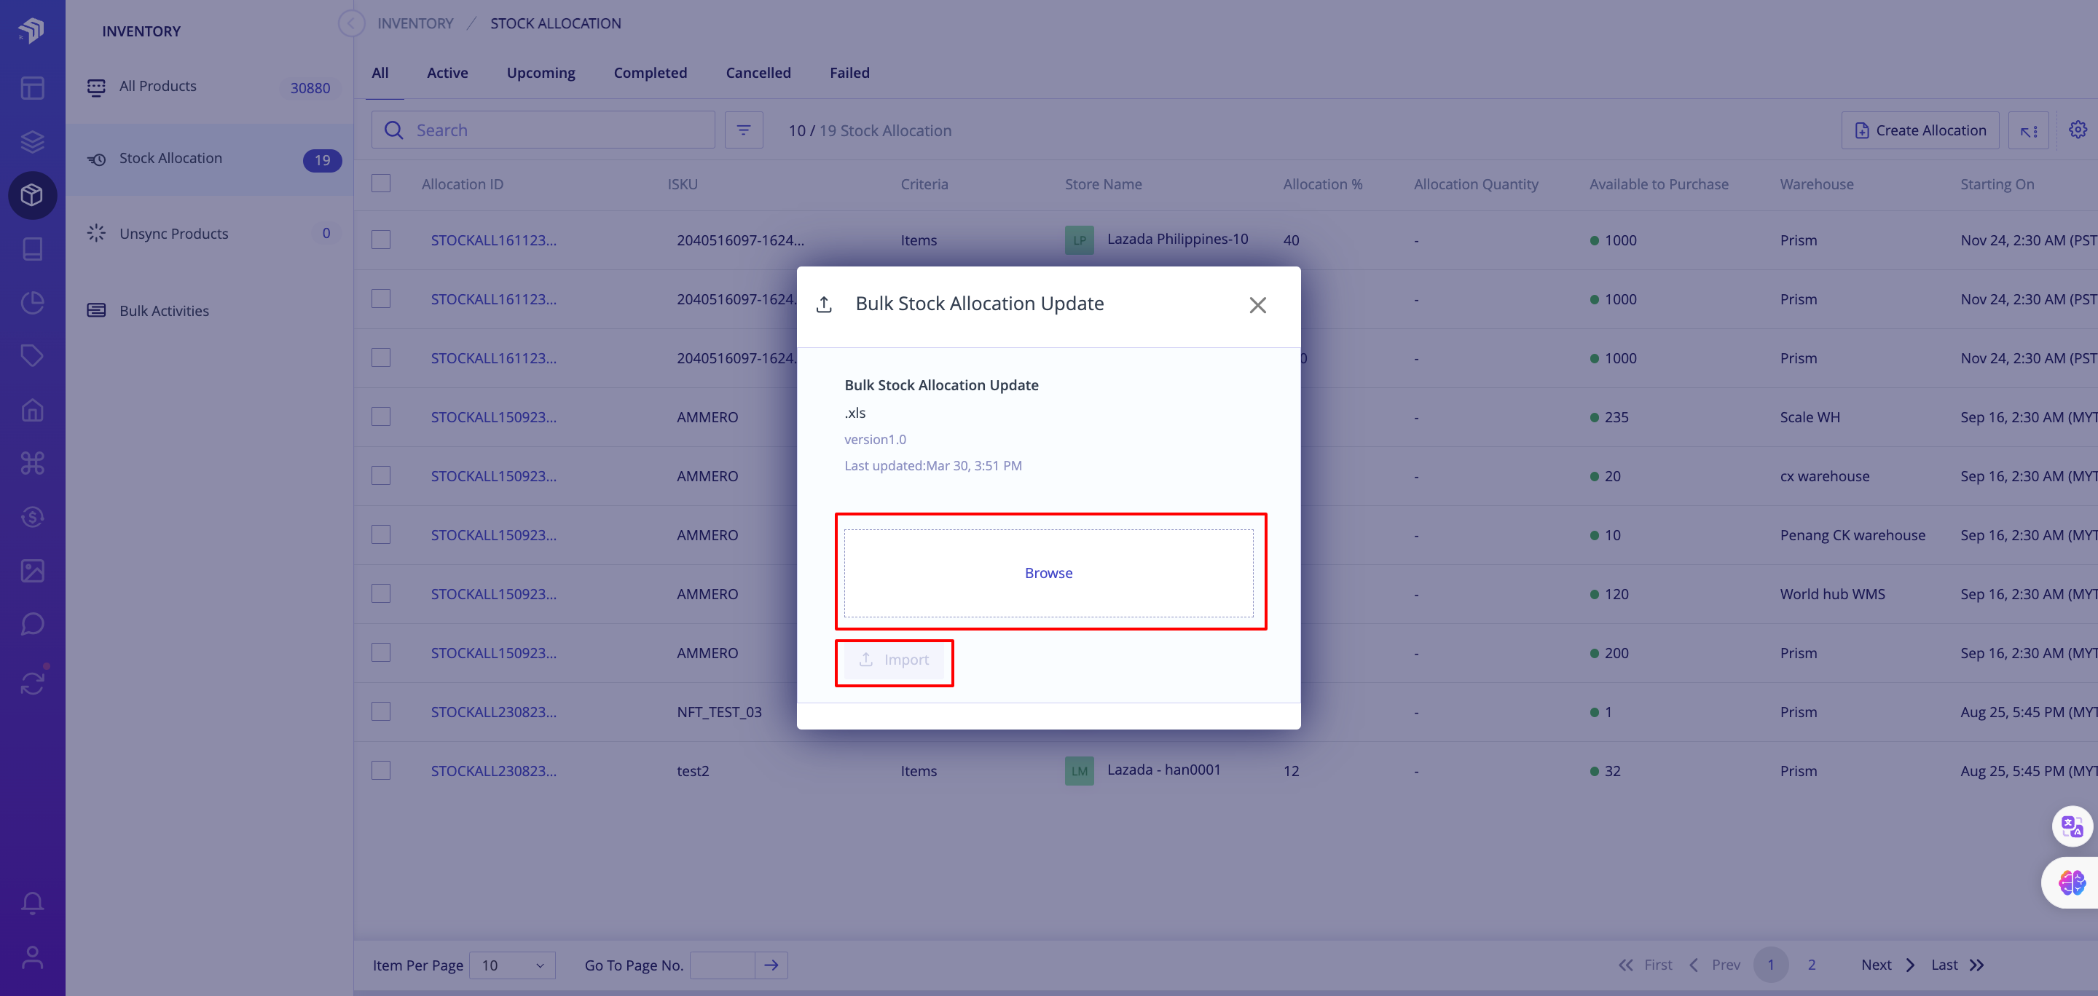Switch to the Active tab

[447, 72]
